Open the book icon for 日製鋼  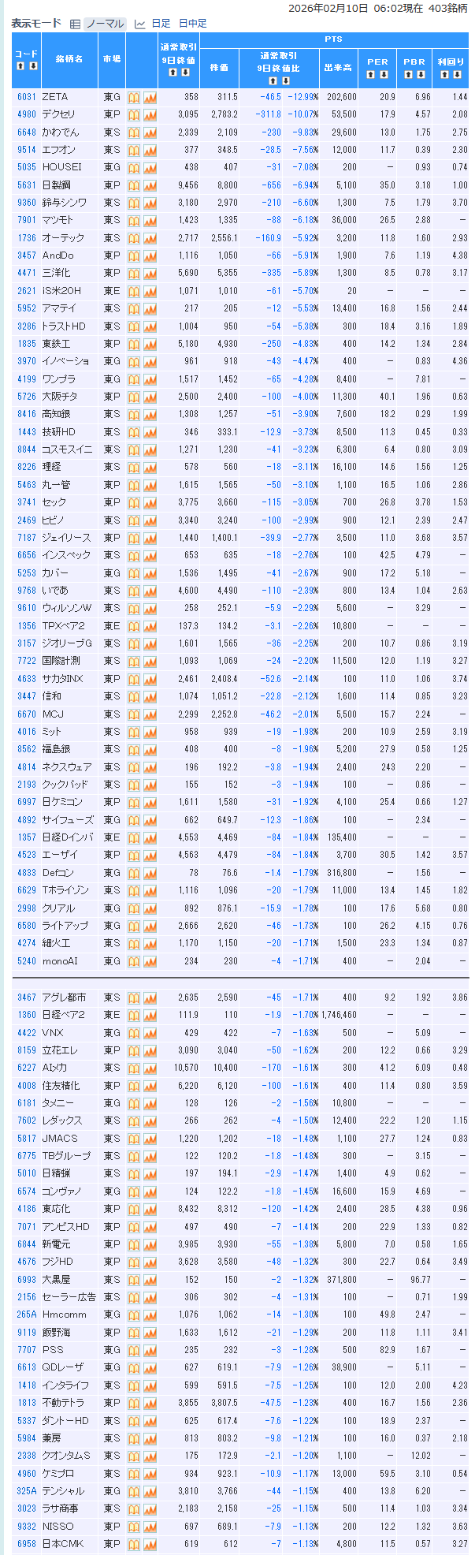point(134,185)
